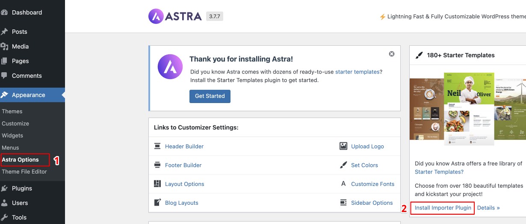526x224 pixels.
Task: Click the Posts pushpin icon
Action: pyautogui.click(x=4, y=32)
